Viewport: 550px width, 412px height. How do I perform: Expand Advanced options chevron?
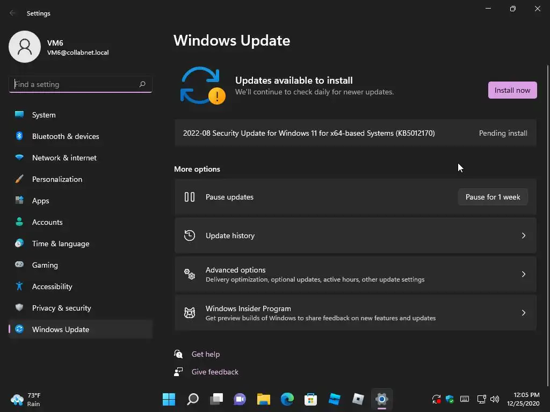point(523,274)
